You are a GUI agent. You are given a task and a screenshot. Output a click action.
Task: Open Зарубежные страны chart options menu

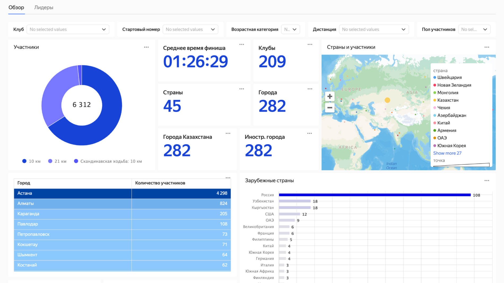point(486,181)
